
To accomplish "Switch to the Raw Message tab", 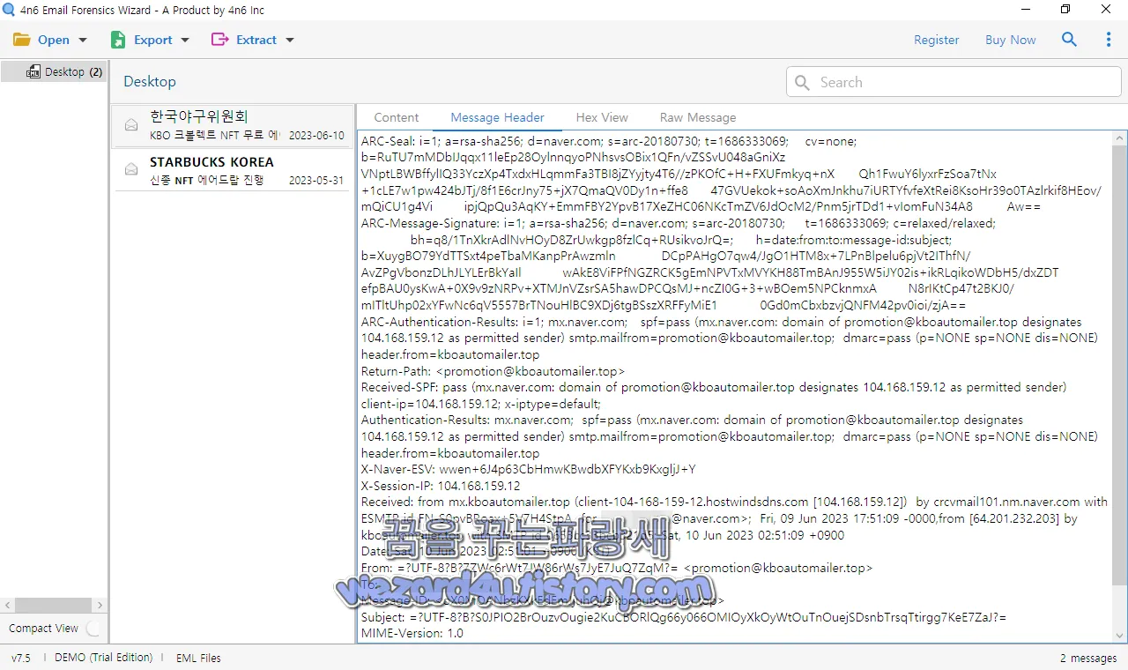I will point(698,117).
